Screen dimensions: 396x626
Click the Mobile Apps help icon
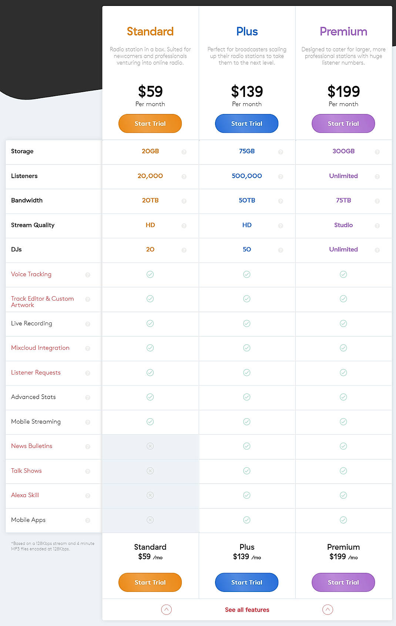[x=88, y=520]
